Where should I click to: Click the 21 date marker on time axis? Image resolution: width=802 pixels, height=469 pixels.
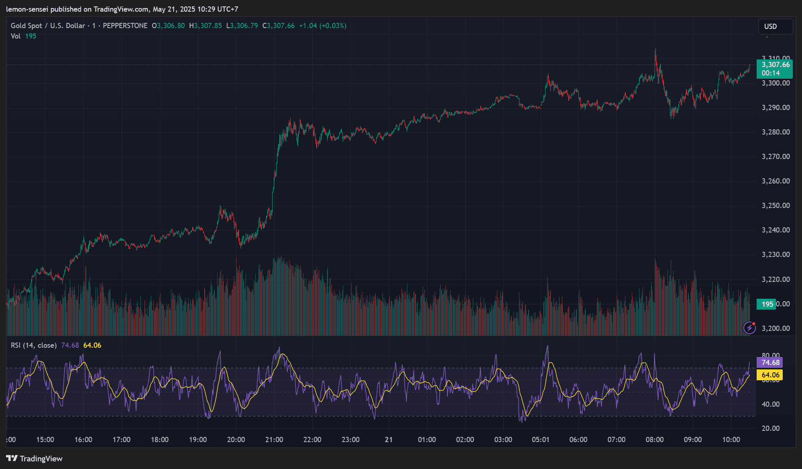pos(389,440)
